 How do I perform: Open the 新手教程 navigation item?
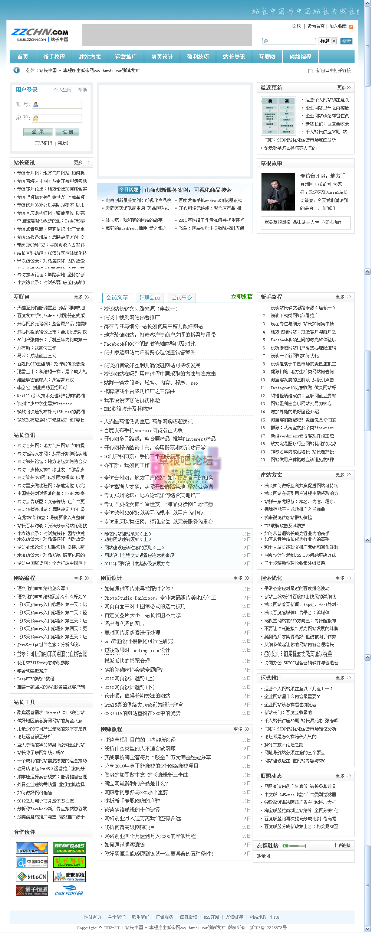tap(54, 57)
